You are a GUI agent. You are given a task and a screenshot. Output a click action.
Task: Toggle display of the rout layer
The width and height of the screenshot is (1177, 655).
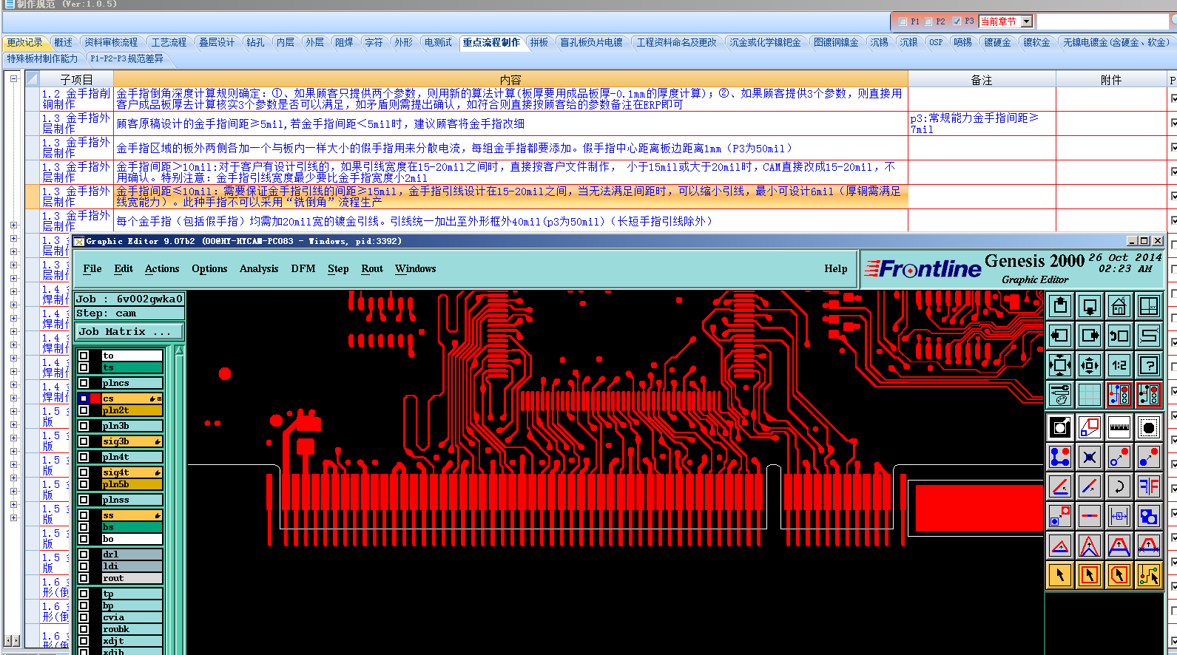point(84,578)
